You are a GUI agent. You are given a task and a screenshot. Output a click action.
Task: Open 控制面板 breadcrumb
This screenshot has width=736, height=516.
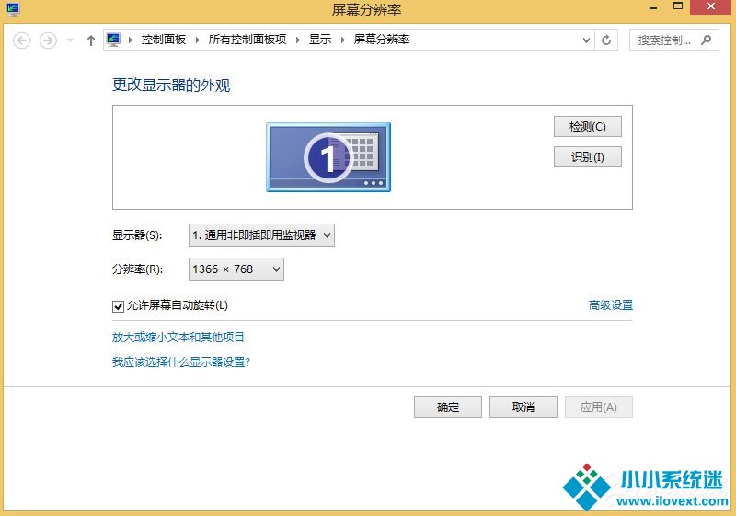click(164, 40)
